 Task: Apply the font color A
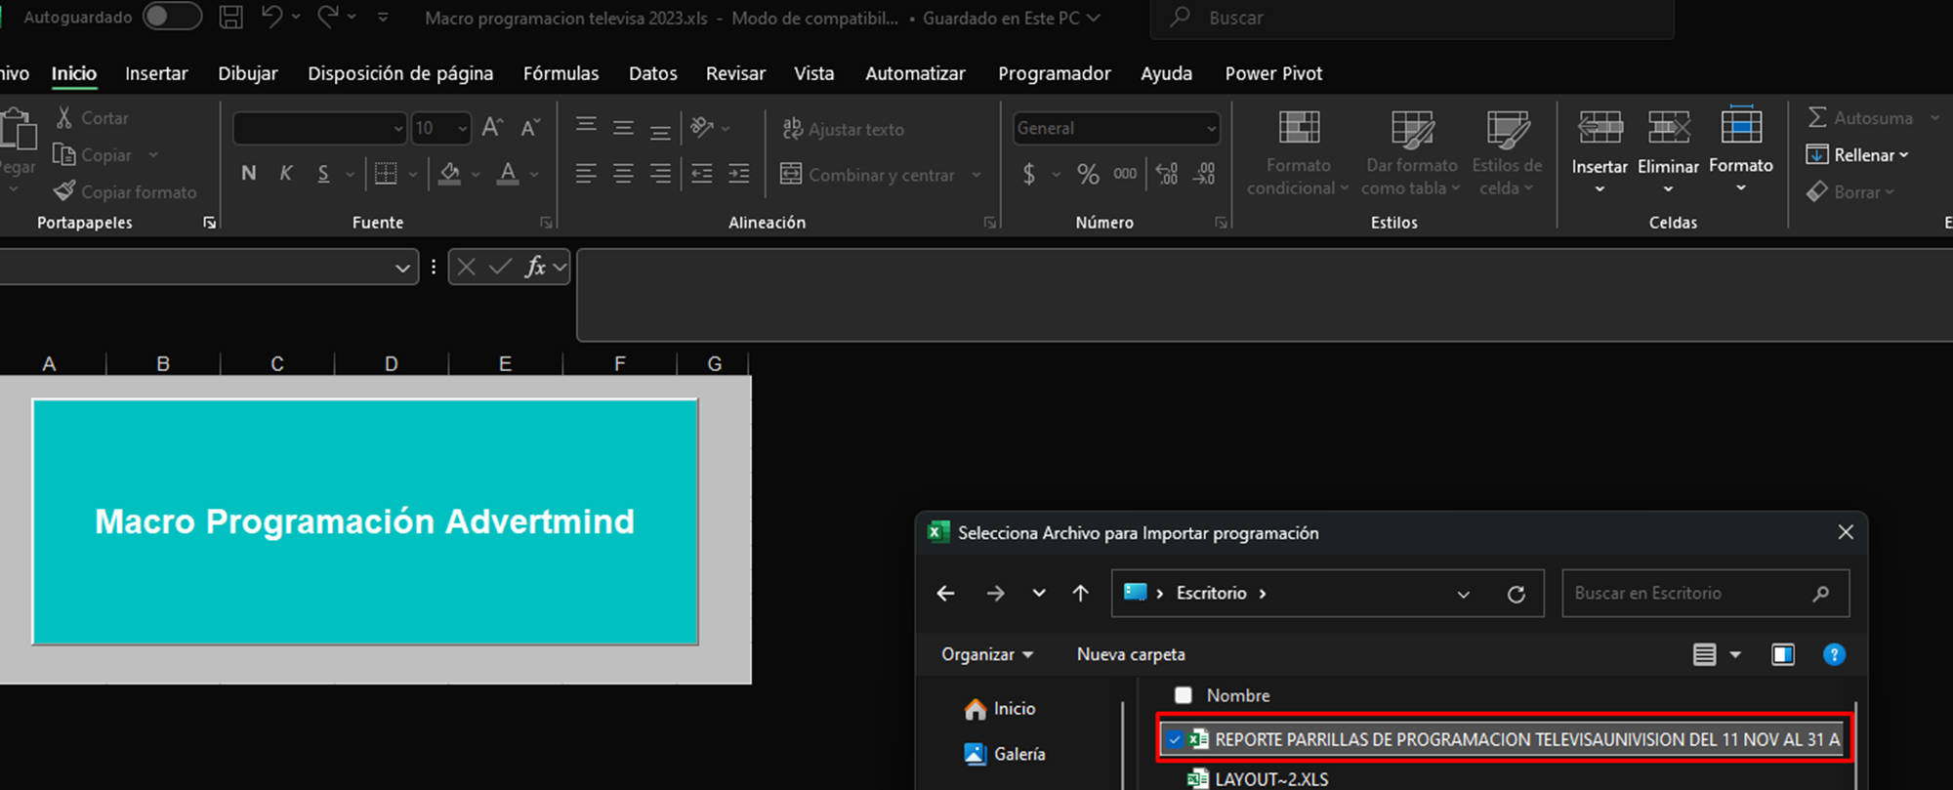(x=508, y=174)
